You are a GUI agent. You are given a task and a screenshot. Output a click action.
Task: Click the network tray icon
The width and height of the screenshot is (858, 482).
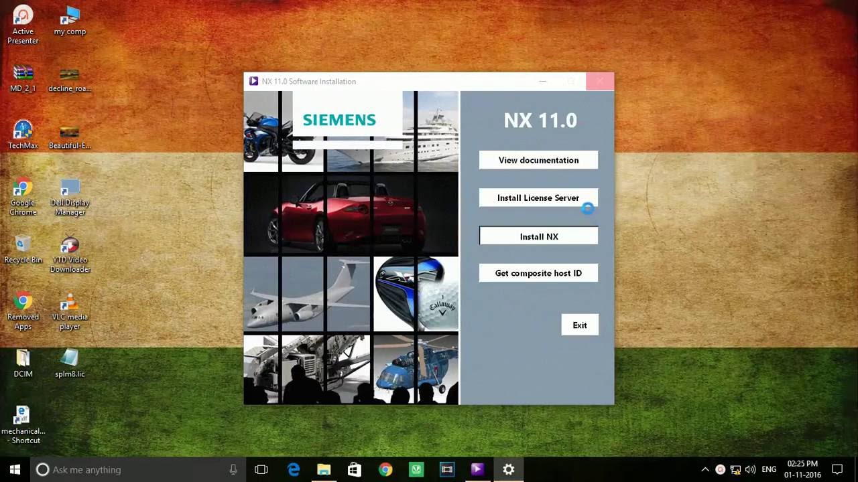tap(735, 469)
